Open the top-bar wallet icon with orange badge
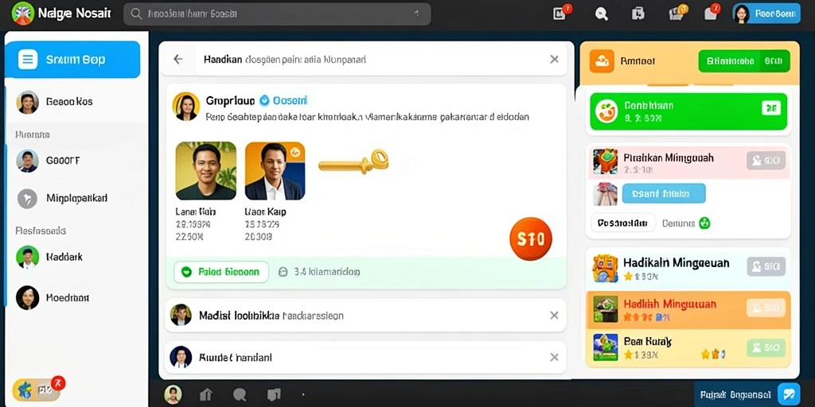Screen dimensions: 815x407 tap(677, 13)
